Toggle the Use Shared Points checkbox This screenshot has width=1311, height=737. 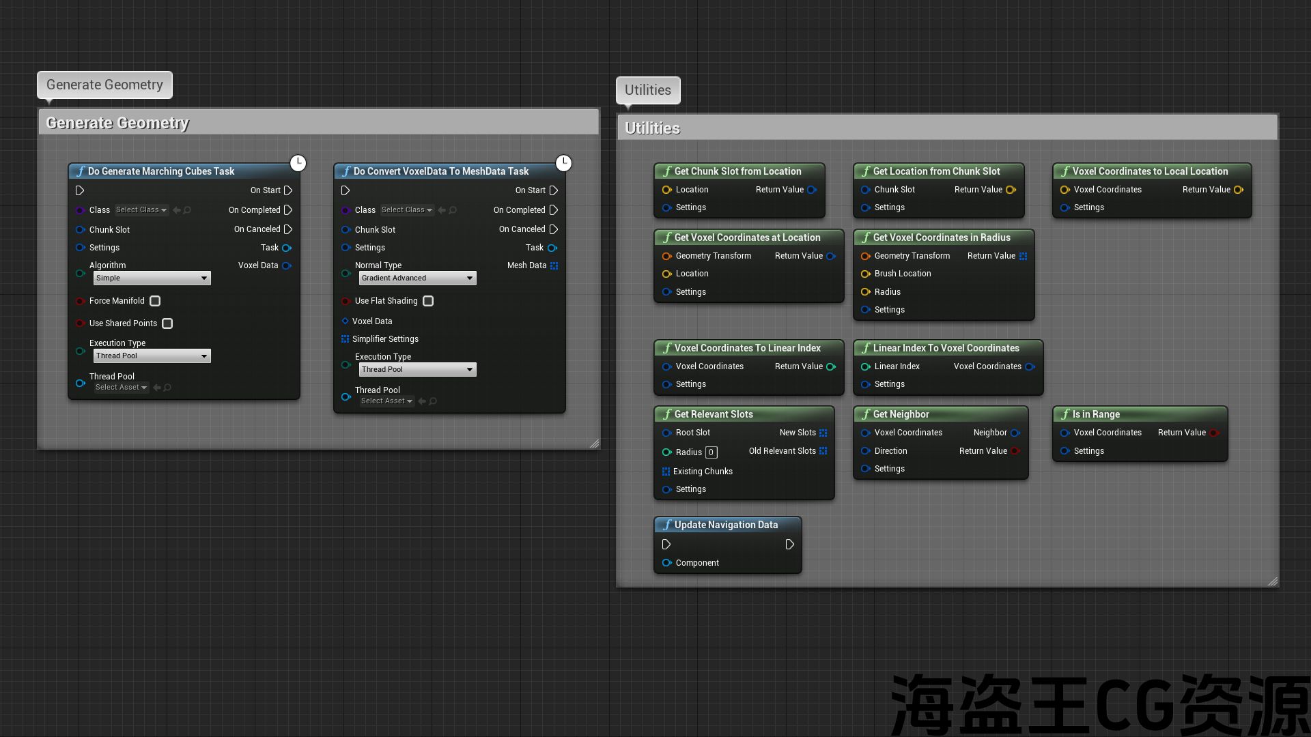pos(167,323)
